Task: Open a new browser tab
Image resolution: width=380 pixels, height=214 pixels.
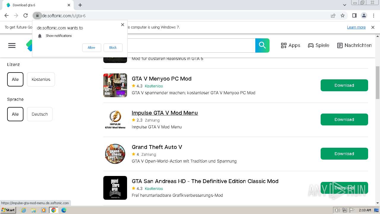Action: [x=80, y=5]
